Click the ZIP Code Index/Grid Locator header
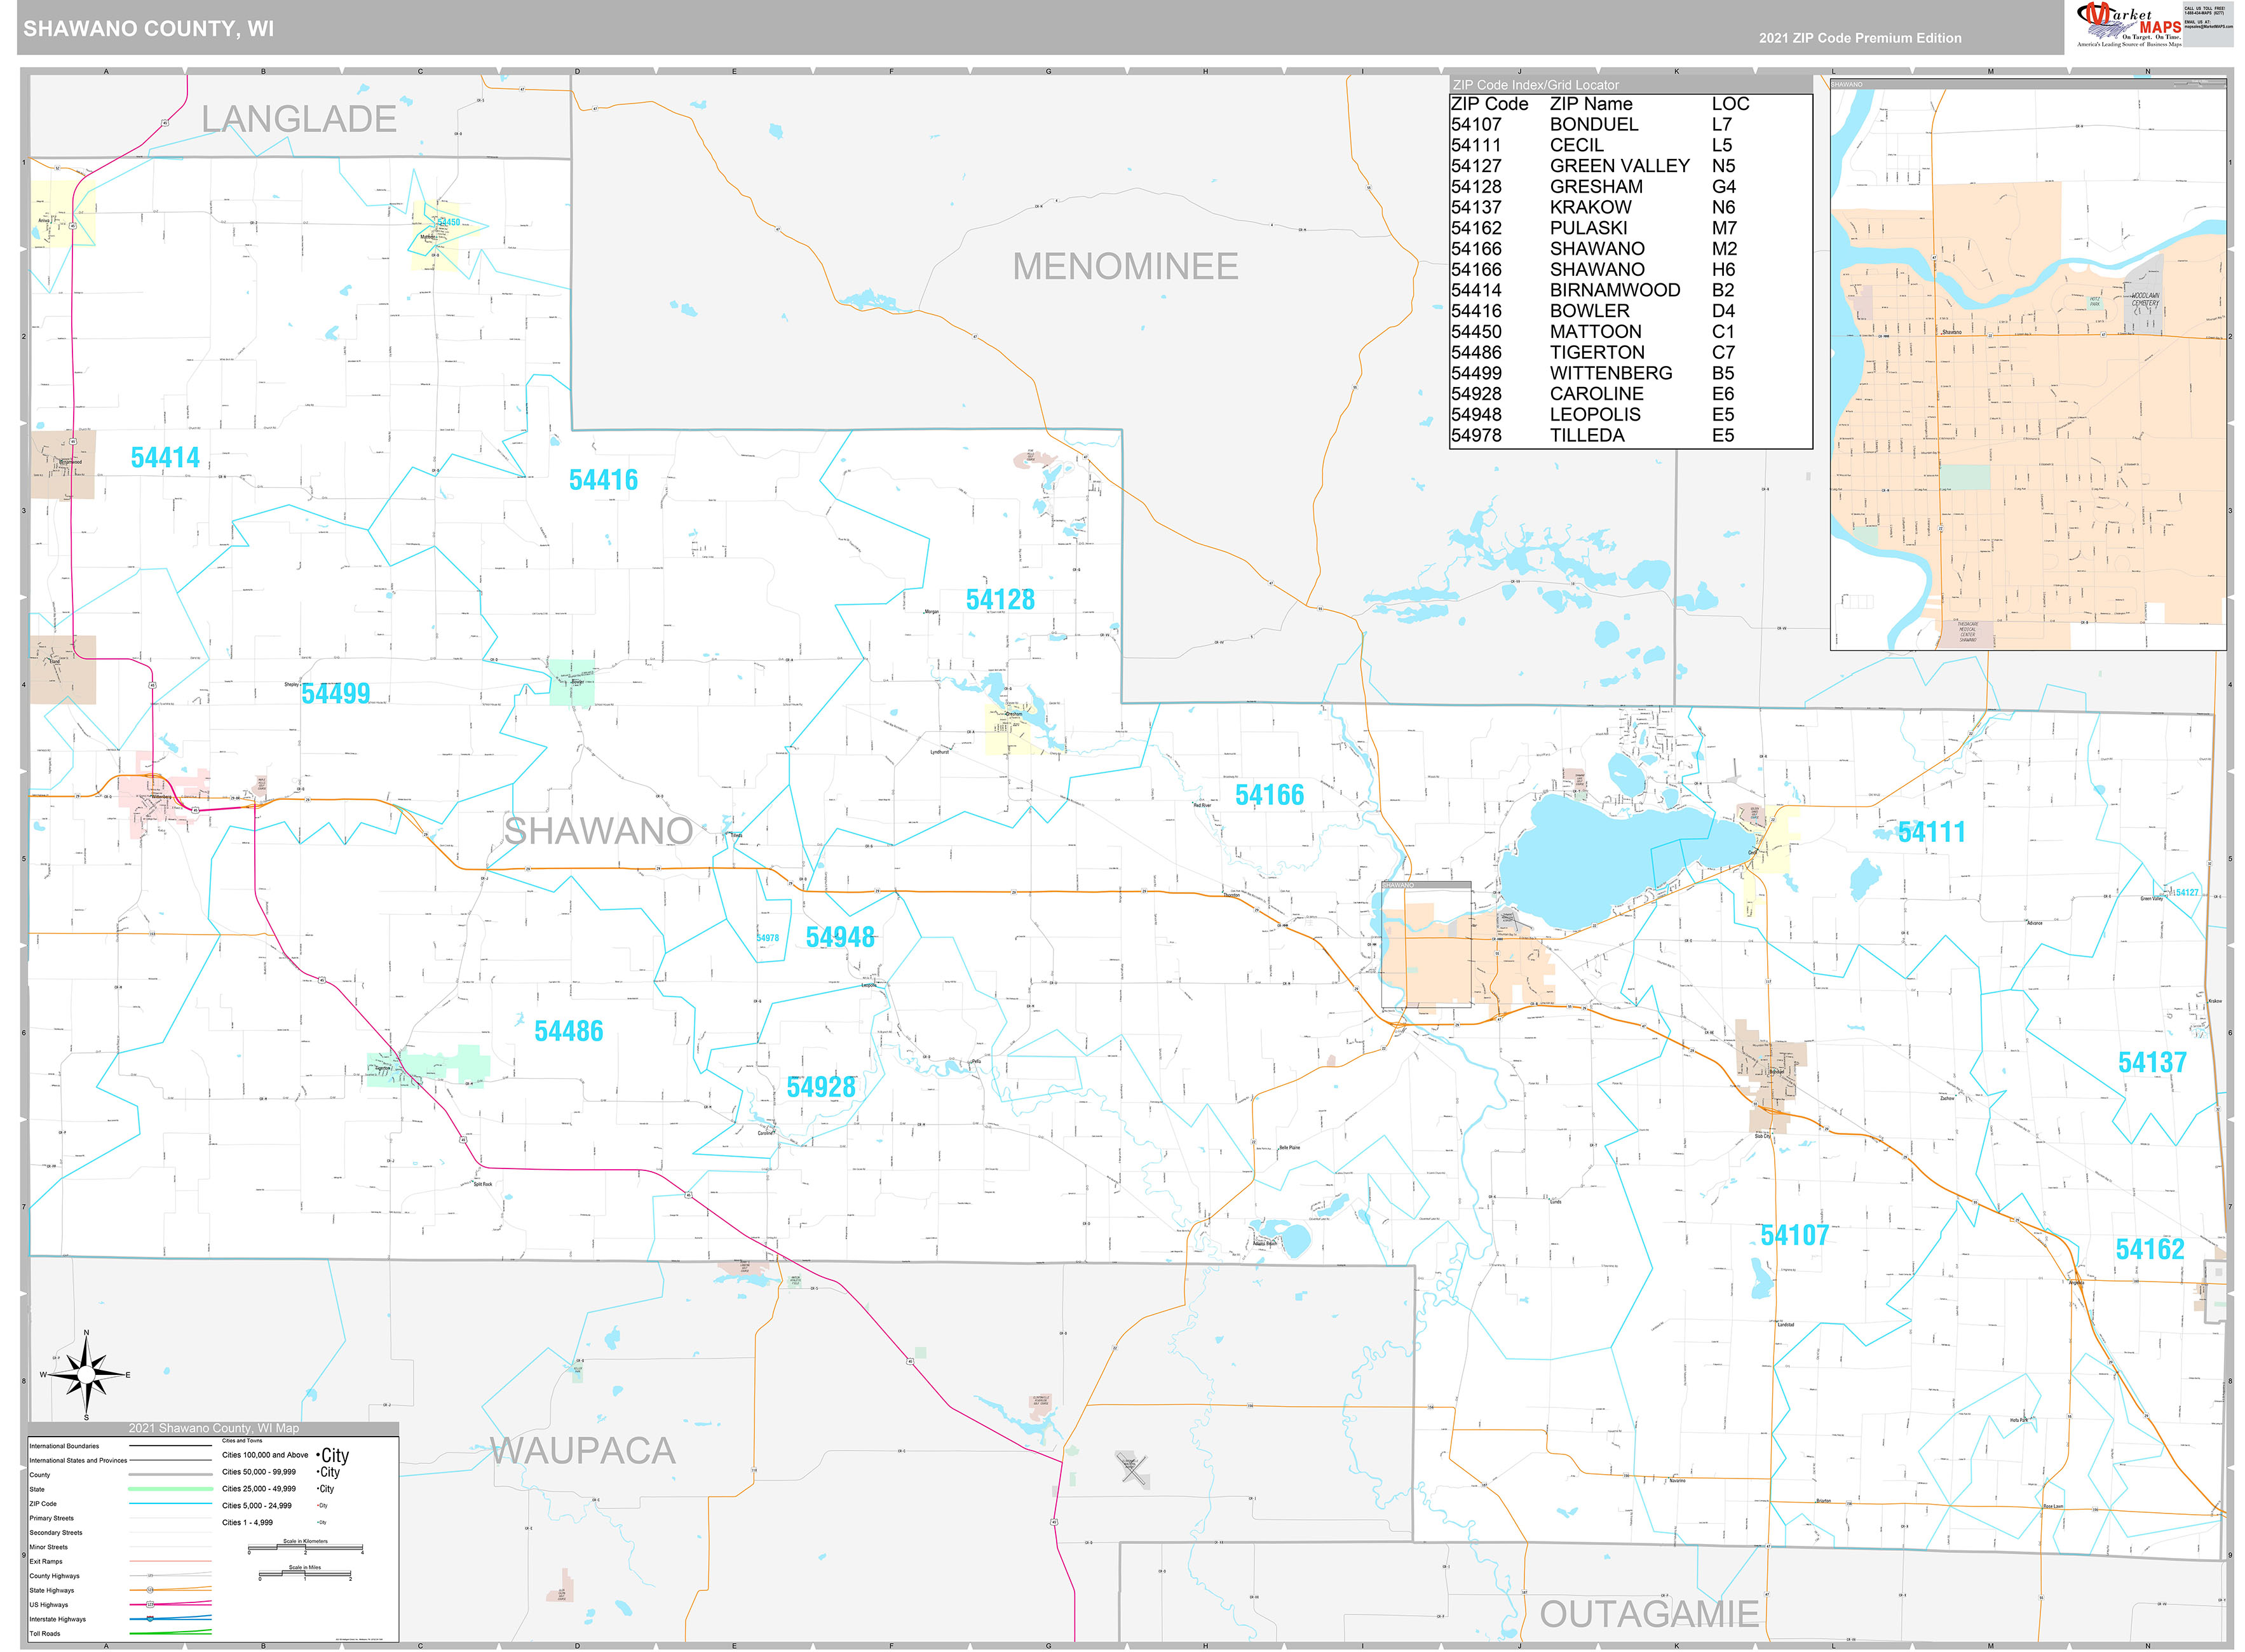This screenshot has width=2245, height=1652. click(x=1535, y=85)
